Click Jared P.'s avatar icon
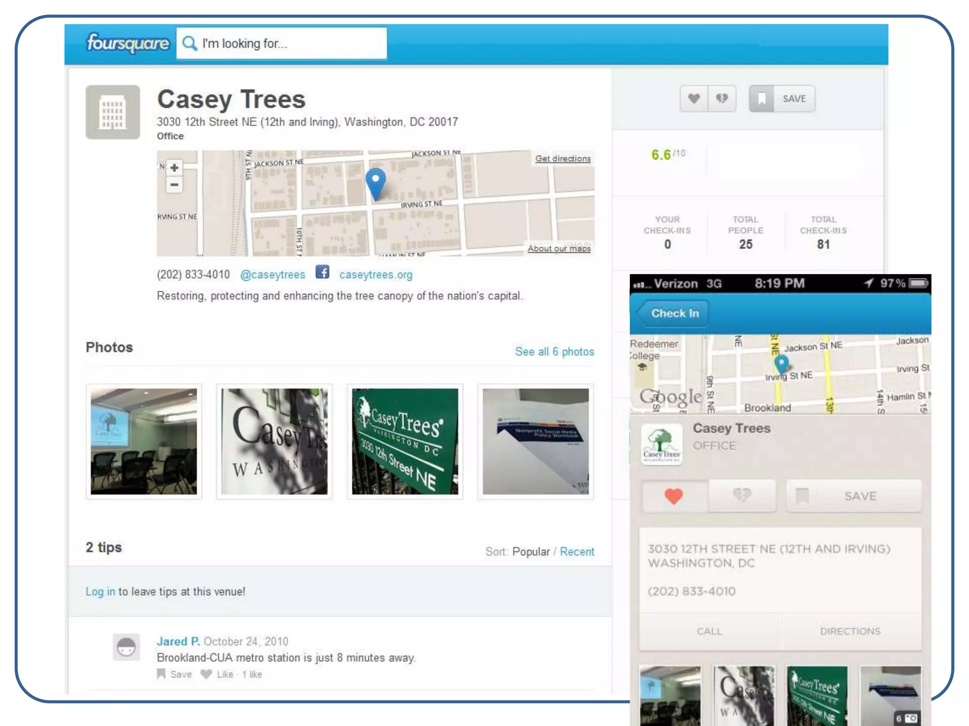The width and height of the screenshot is (969, 726). point(126,647)
